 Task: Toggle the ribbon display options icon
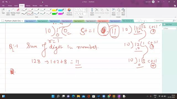158,2
